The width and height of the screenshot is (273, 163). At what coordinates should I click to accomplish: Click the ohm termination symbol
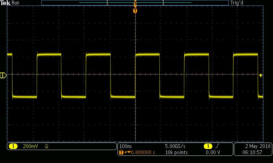46,146
